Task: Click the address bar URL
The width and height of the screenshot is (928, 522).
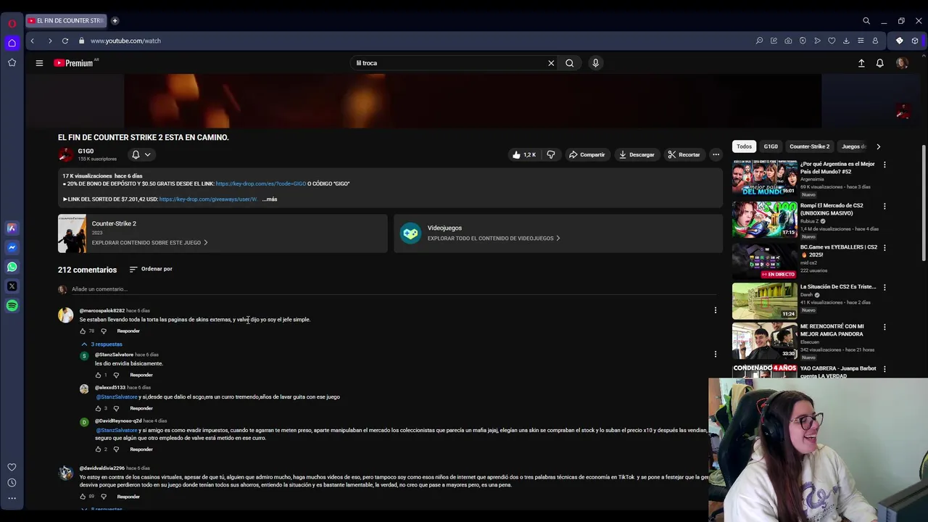Action: pyautogui.click(x=125, y=41)
